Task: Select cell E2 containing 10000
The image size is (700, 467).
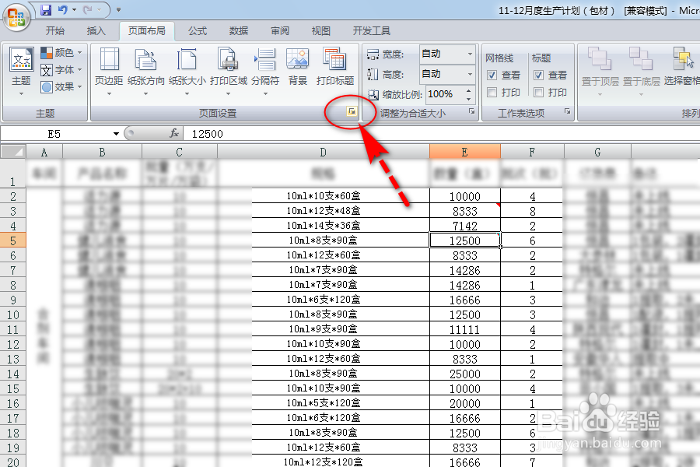Action: coord(465,196)
